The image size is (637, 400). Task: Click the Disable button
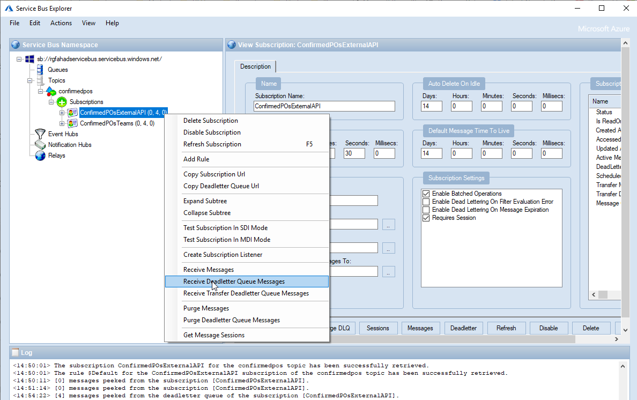[549, 328]
